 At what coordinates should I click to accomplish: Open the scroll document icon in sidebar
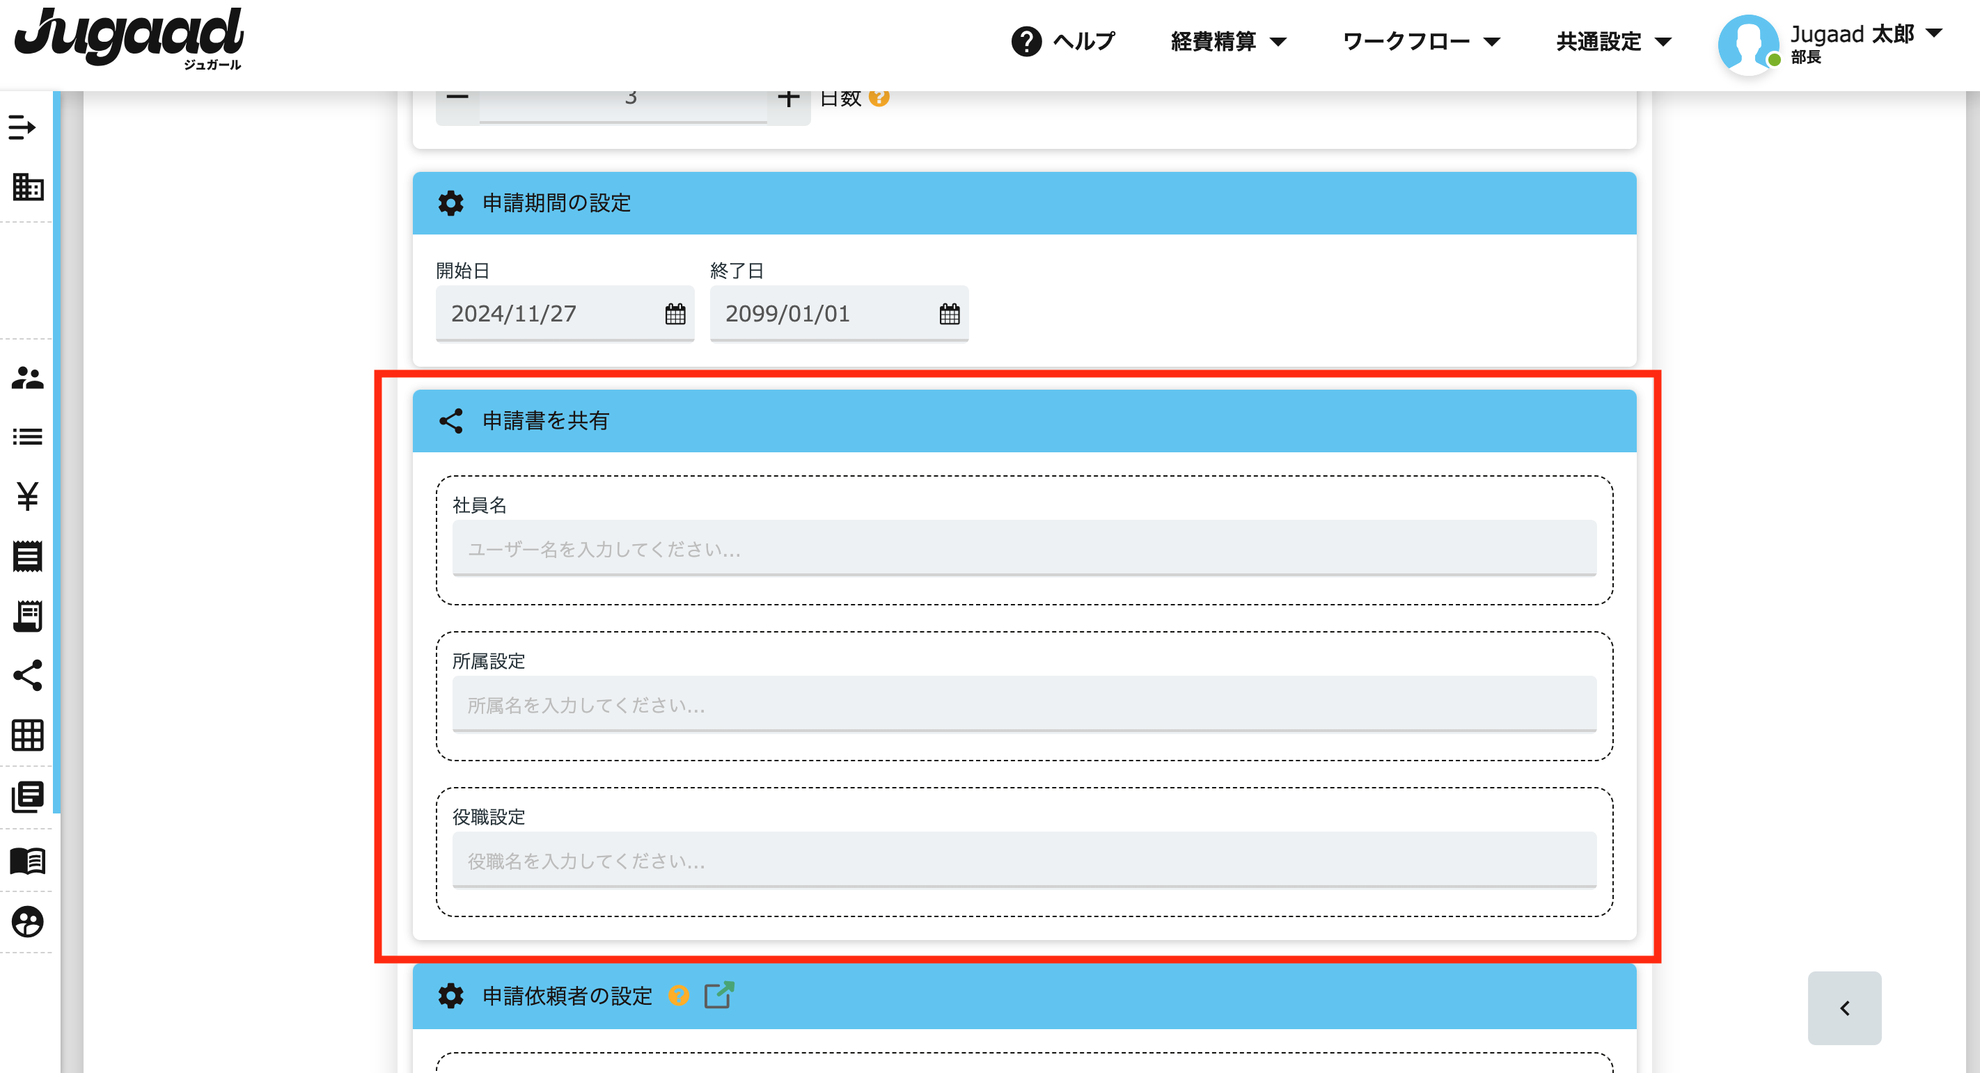point(28,616)
